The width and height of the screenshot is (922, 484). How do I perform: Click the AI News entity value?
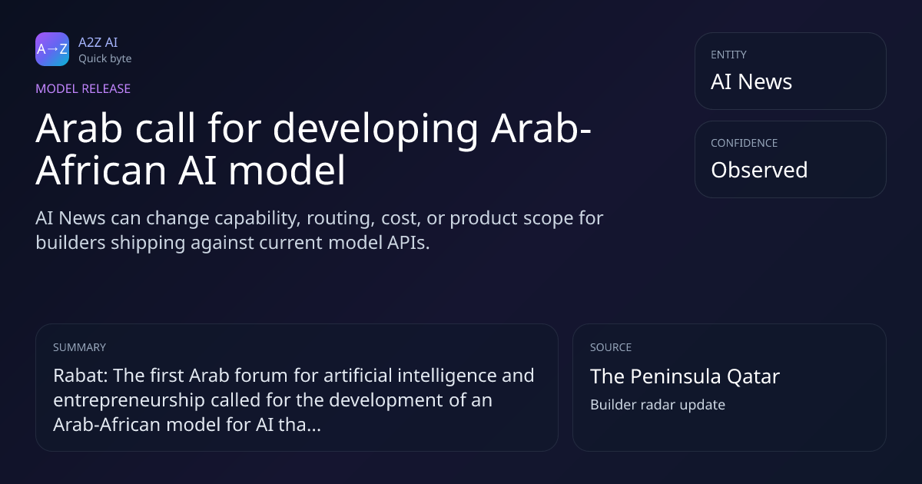[x=751, y=81]
